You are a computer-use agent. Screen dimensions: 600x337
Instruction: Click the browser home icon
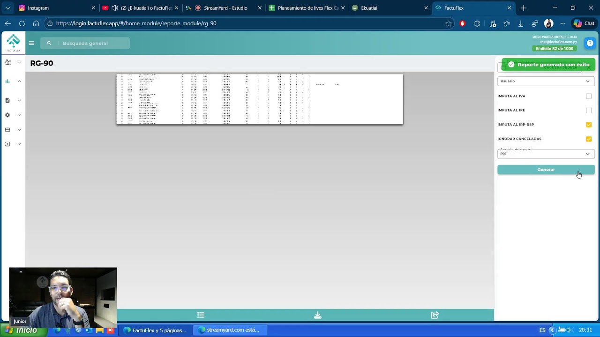point(36,23)
